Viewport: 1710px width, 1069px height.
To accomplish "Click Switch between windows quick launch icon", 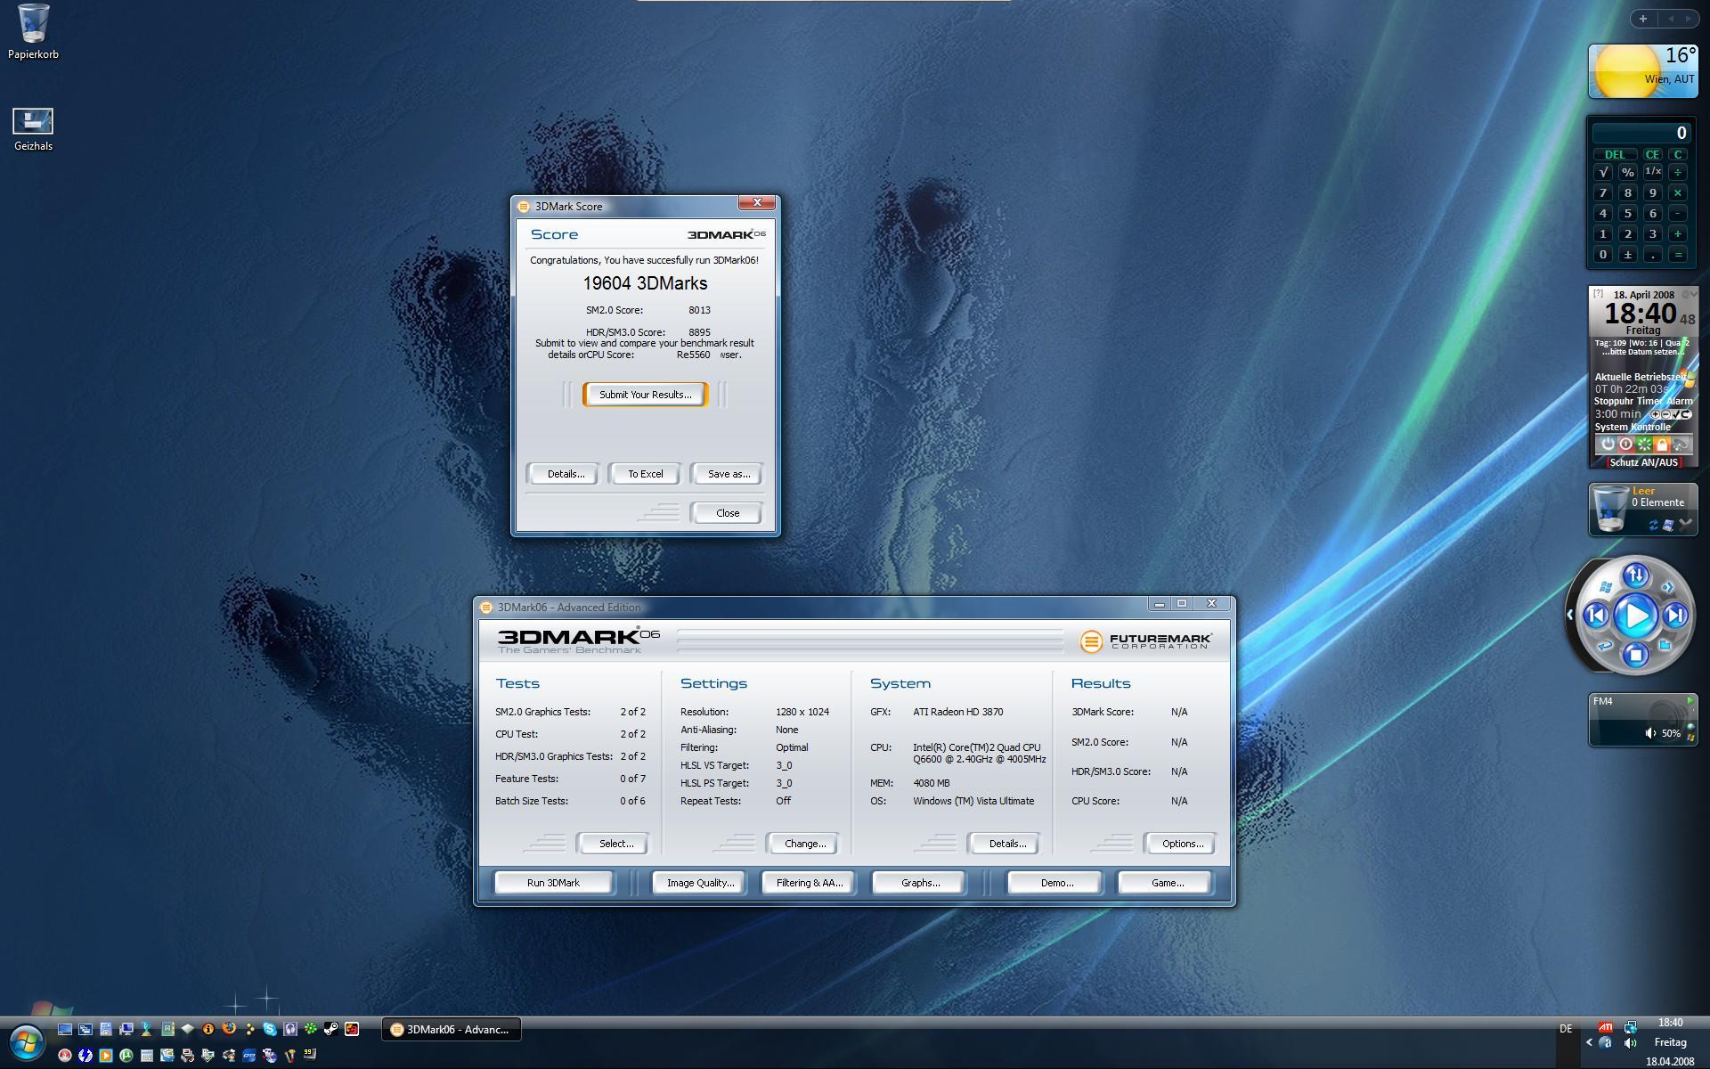I will [x=85, y=1029].
